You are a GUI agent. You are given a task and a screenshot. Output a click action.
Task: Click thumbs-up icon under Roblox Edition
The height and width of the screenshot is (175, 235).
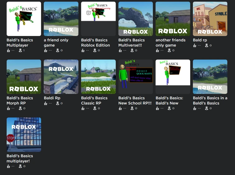tap(83, 51)
